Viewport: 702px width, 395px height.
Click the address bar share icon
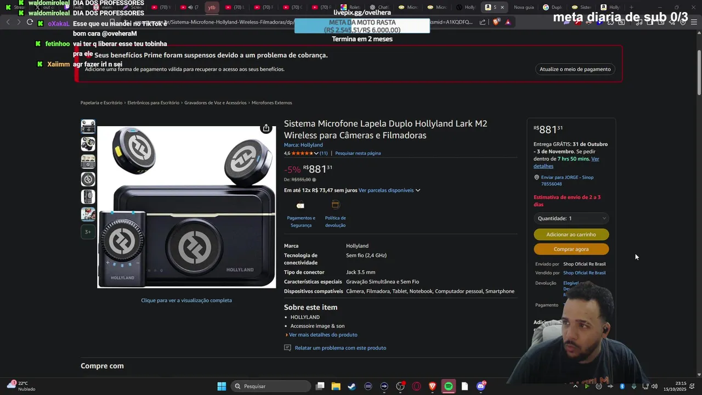(483, 22)
